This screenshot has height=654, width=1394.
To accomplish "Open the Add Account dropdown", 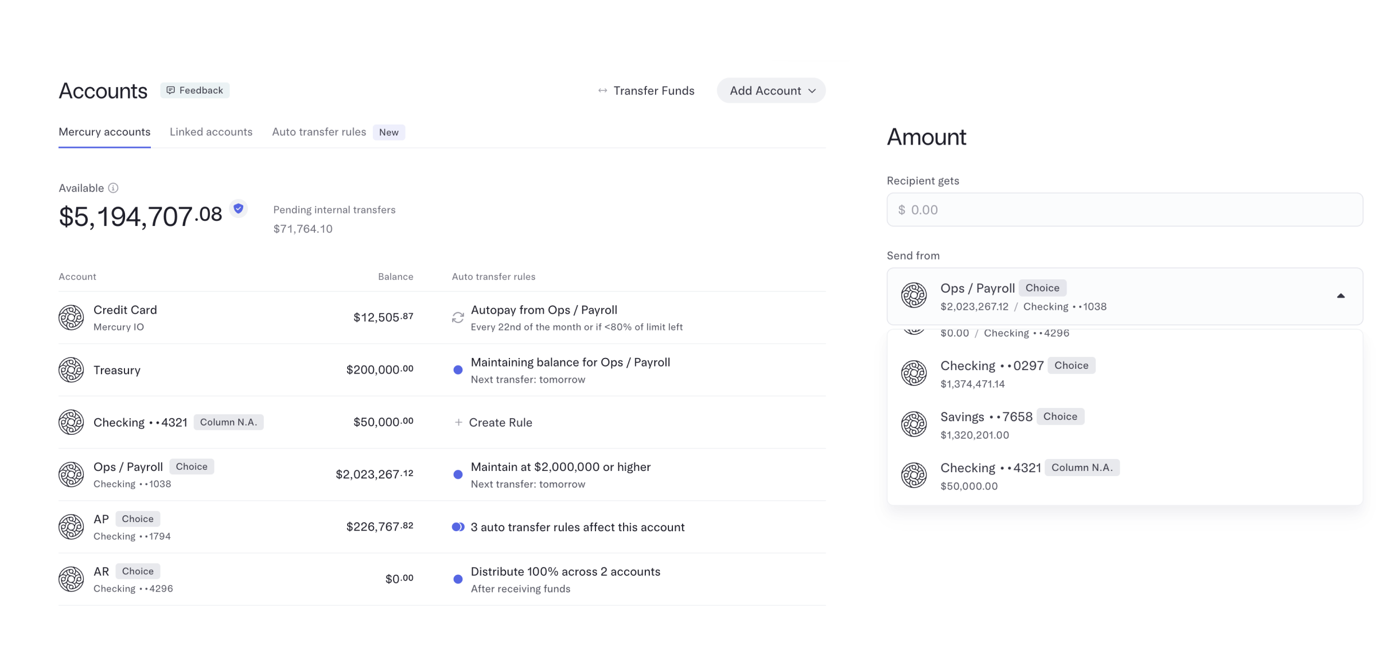I will pos(771,91).
